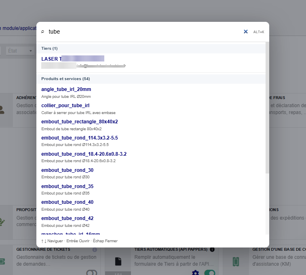This screenshot has width=306, height=275.
Task: Open the État dropdown in background page
Action: 20,51
